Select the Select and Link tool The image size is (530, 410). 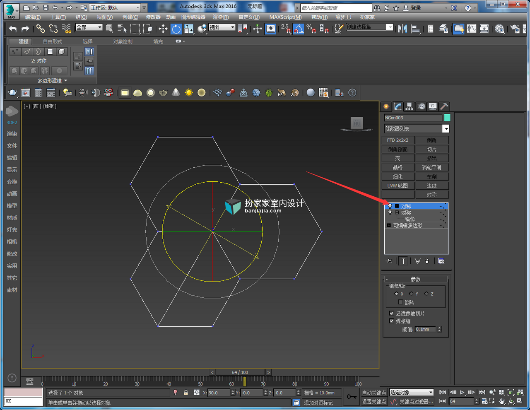[40, 28]
